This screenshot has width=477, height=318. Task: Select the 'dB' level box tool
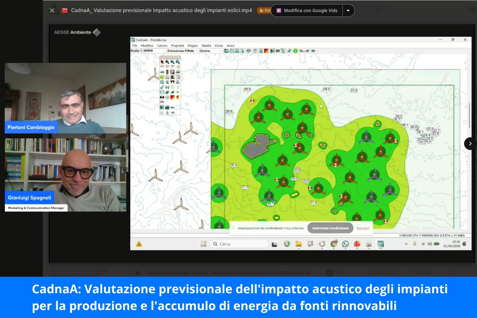167,107
